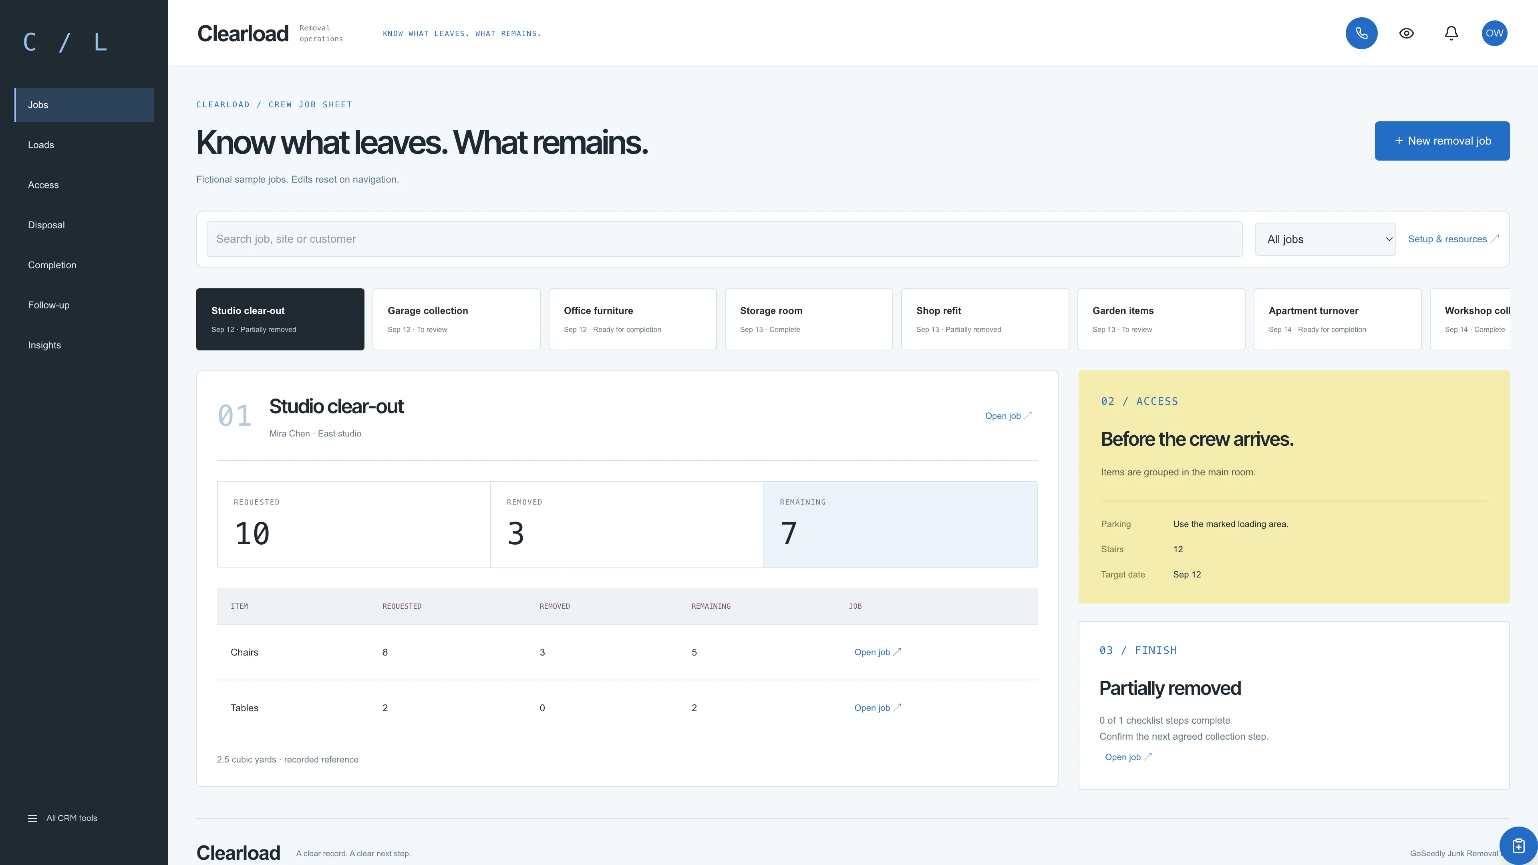Click the Removed 3 stat tile
Image resolution: width=1538 pixels, height=865 pixels.
pos(627,525)
